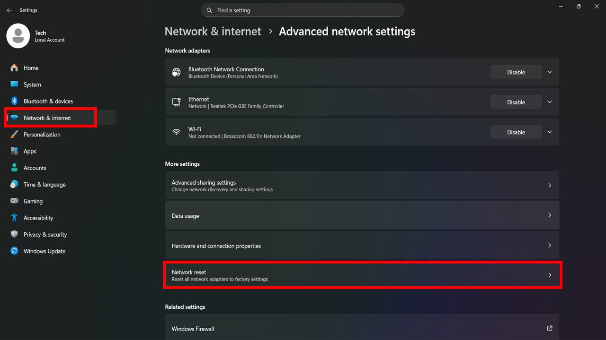Open Advanced sharing settings
The height and width of the screenshot is (340, 606).
362,186
